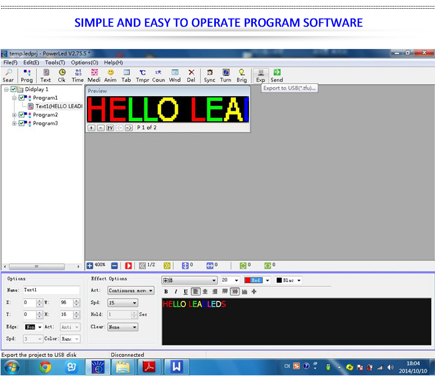This screenshot has width=435, height=383.
Task: Insert a Text area from toolbar
Action: 46,76
